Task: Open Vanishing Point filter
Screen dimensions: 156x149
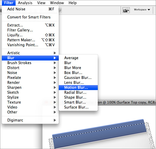Action: click(x=30, y=45)
